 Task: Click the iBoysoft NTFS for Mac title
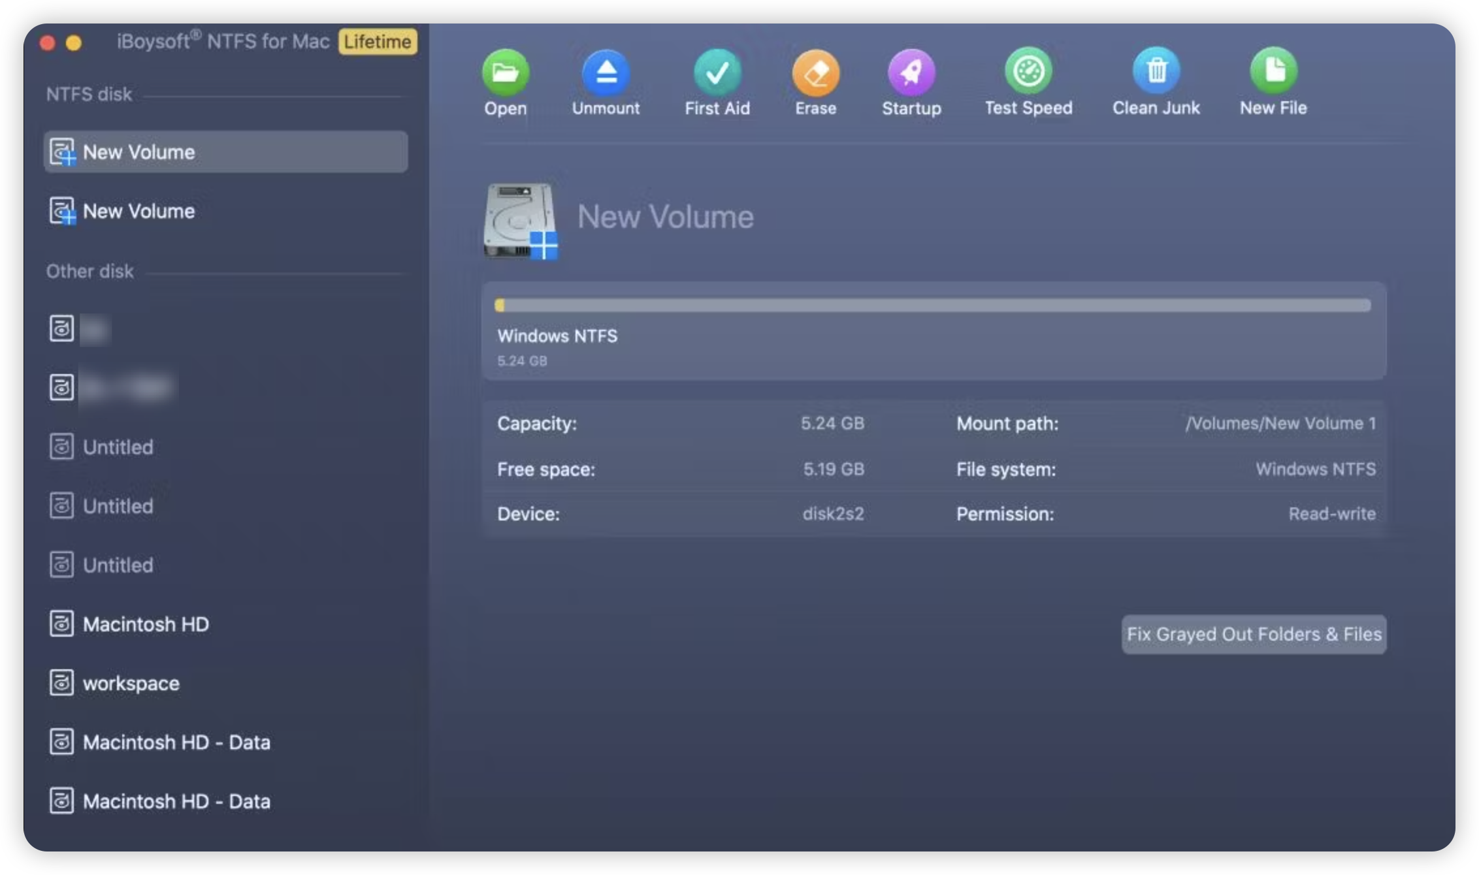pos(223,41)
